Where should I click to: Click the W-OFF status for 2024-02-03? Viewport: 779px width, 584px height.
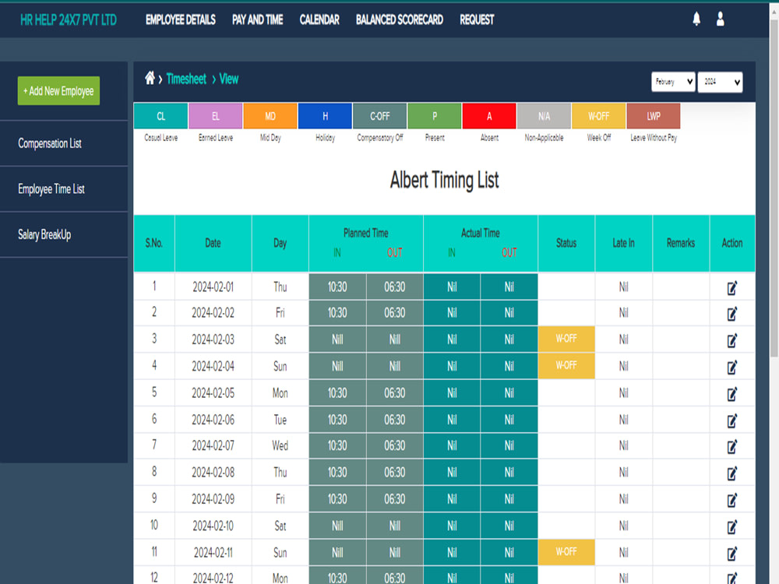coord(566,339)
